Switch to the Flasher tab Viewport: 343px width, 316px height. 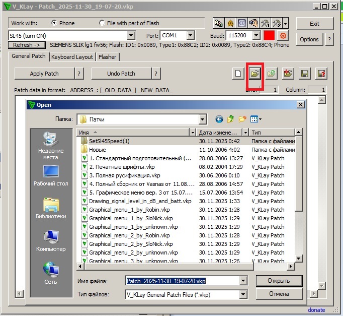point(107,57)
